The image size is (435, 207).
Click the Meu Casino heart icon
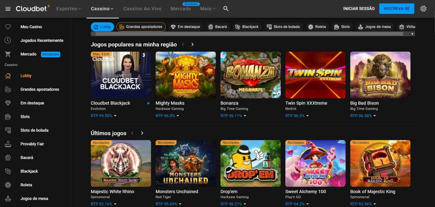click(x=8, y=27)
